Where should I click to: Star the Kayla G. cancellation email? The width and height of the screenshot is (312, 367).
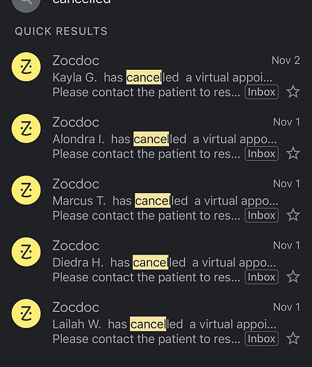[293, 92]
